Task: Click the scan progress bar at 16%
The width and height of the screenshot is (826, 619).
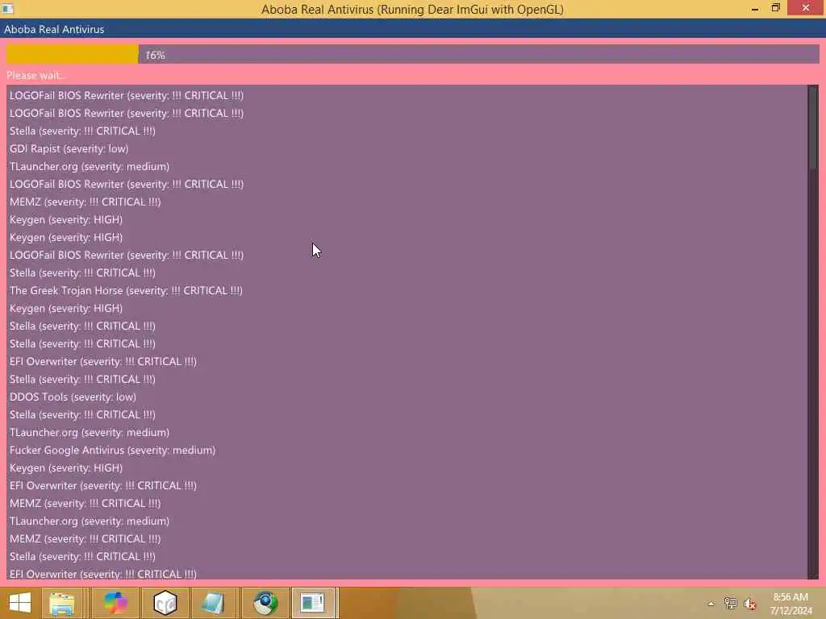Action: (413, 54)
